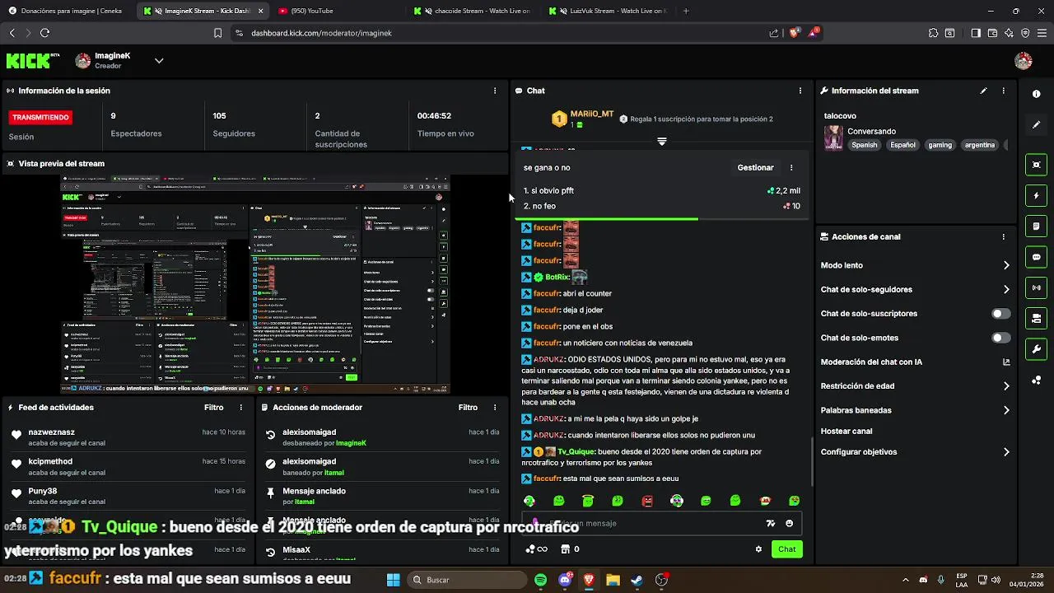
Task: Click the browser address bar URL
Action: click(x=321, y=33)
